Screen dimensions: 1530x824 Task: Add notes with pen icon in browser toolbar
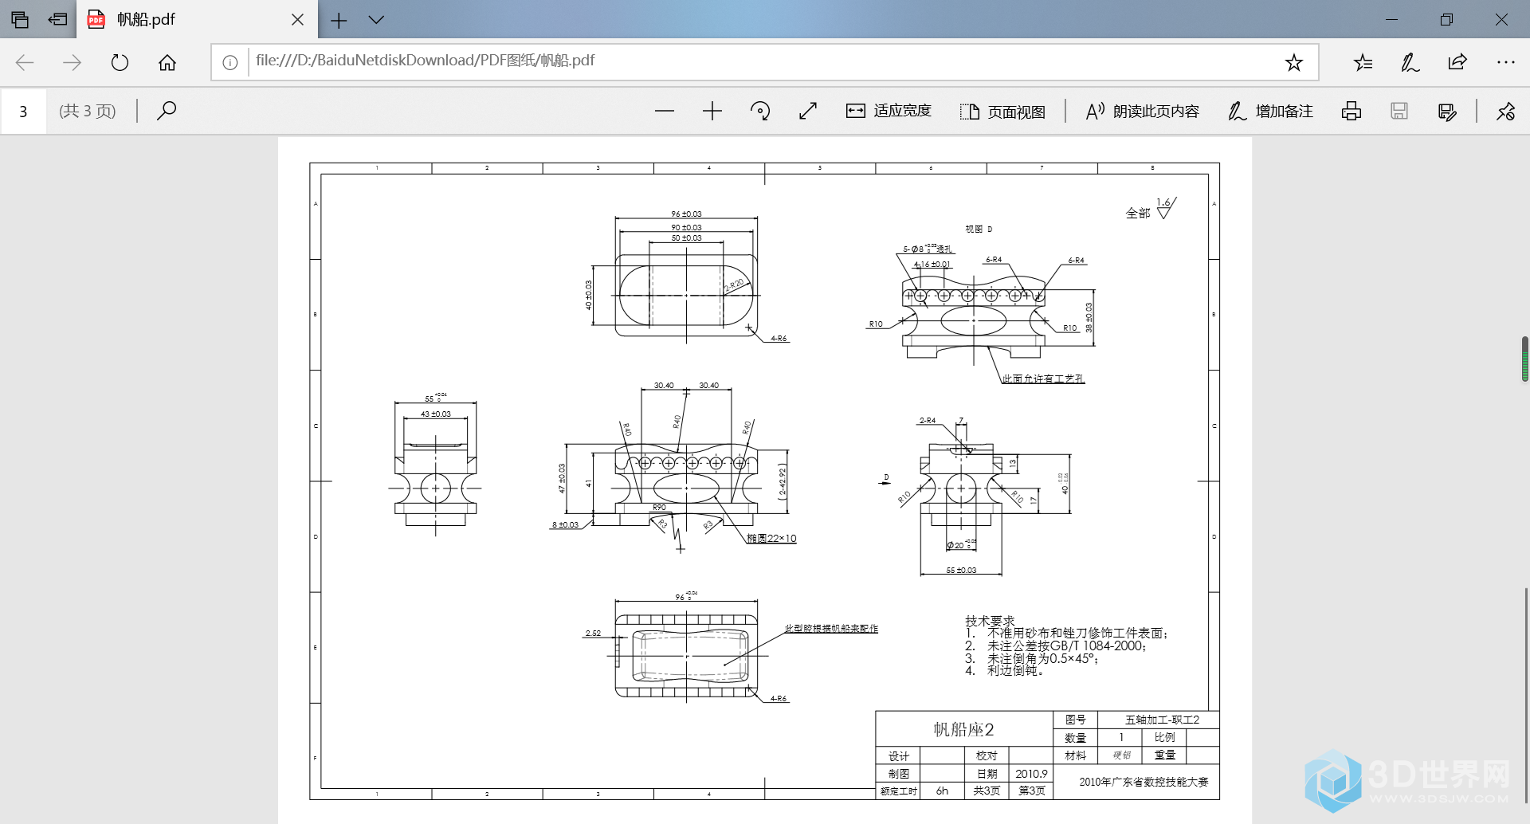coord(1410,62)
